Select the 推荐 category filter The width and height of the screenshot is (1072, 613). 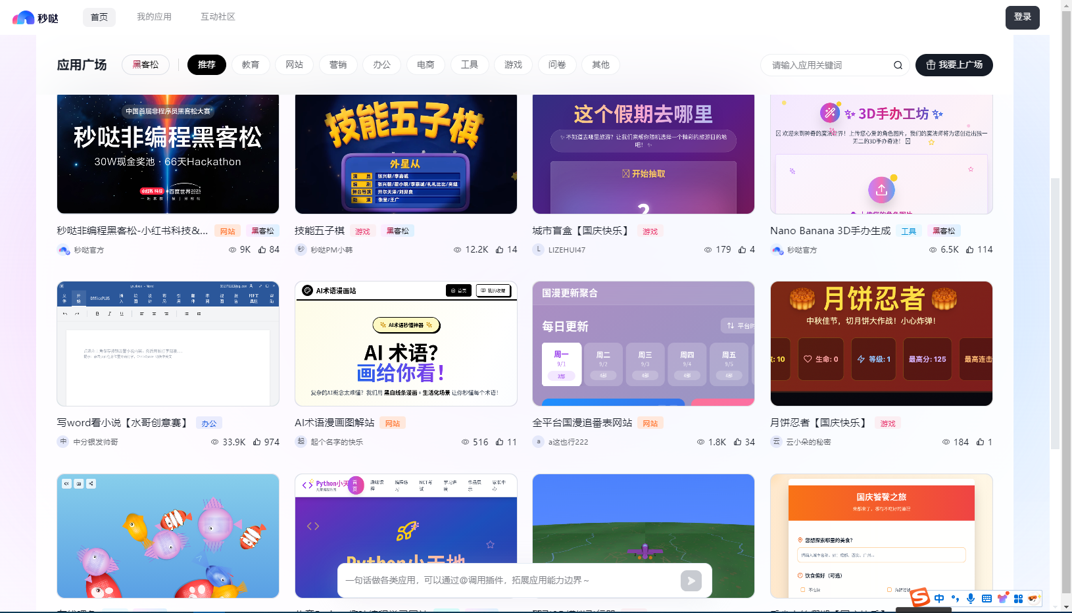[x=207, y=64]
